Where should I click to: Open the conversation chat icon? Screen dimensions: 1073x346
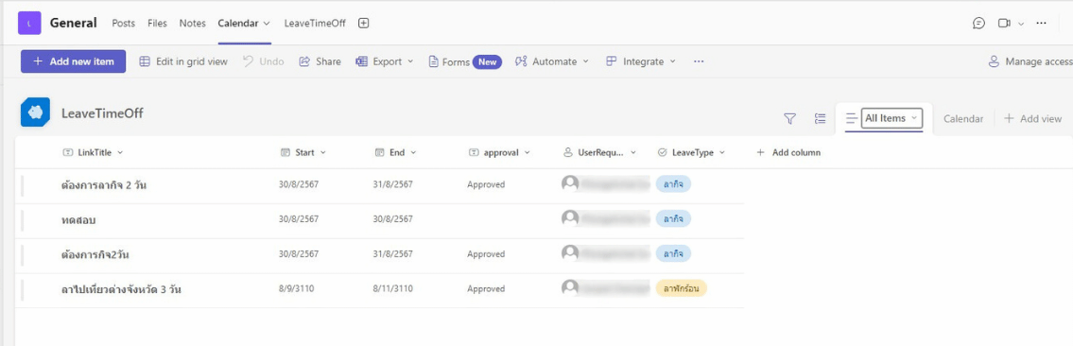point(978,24)
